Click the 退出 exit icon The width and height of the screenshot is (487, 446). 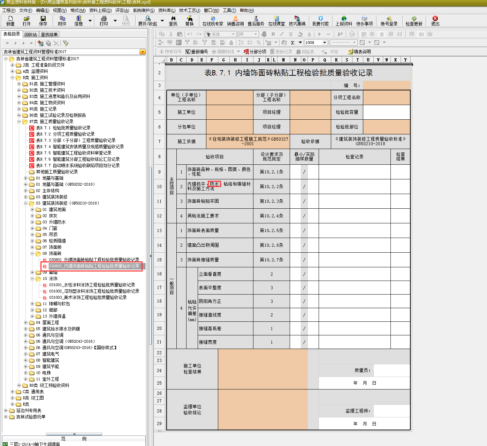435,21
